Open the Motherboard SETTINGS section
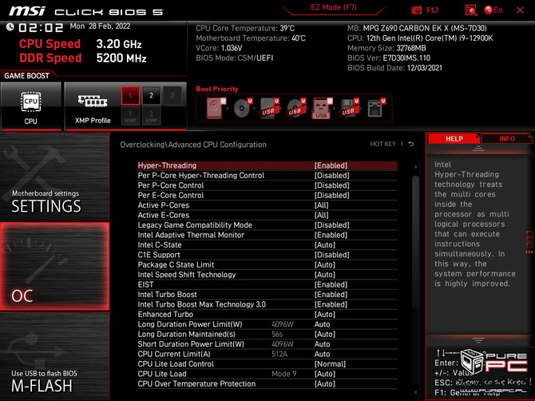 [54, 177]
